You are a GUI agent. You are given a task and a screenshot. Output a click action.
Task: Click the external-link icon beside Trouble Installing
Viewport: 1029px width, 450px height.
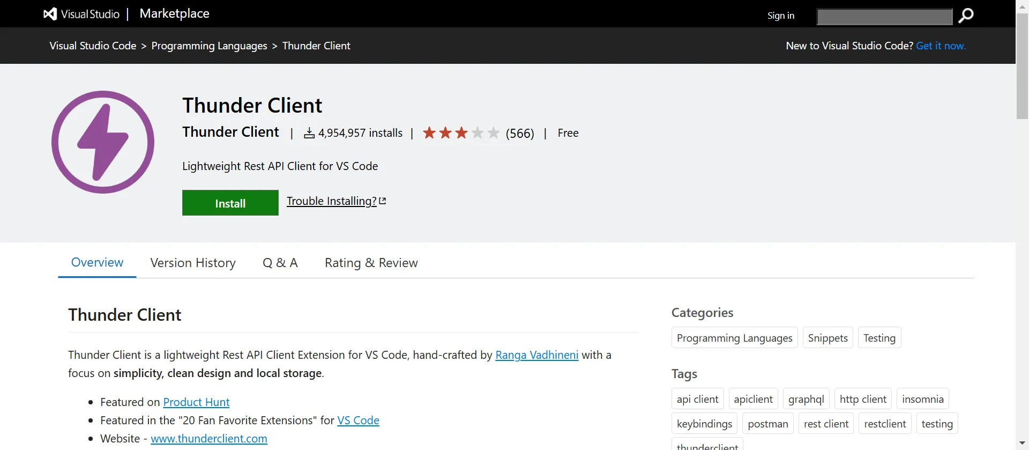click(x=383, y=201)
